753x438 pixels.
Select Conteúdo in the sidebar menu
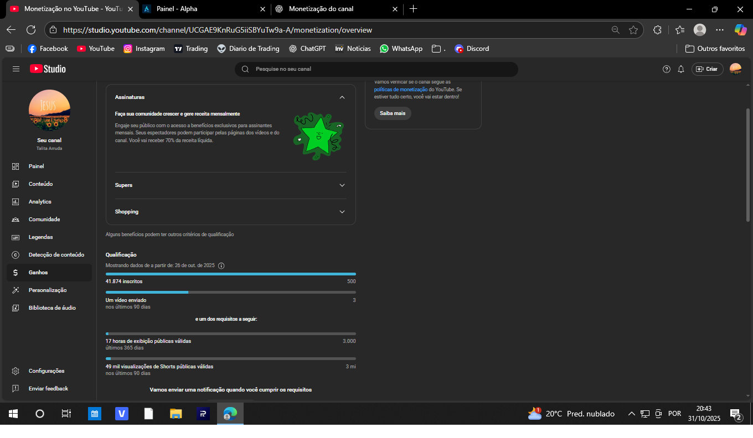(x=40, y=184)
